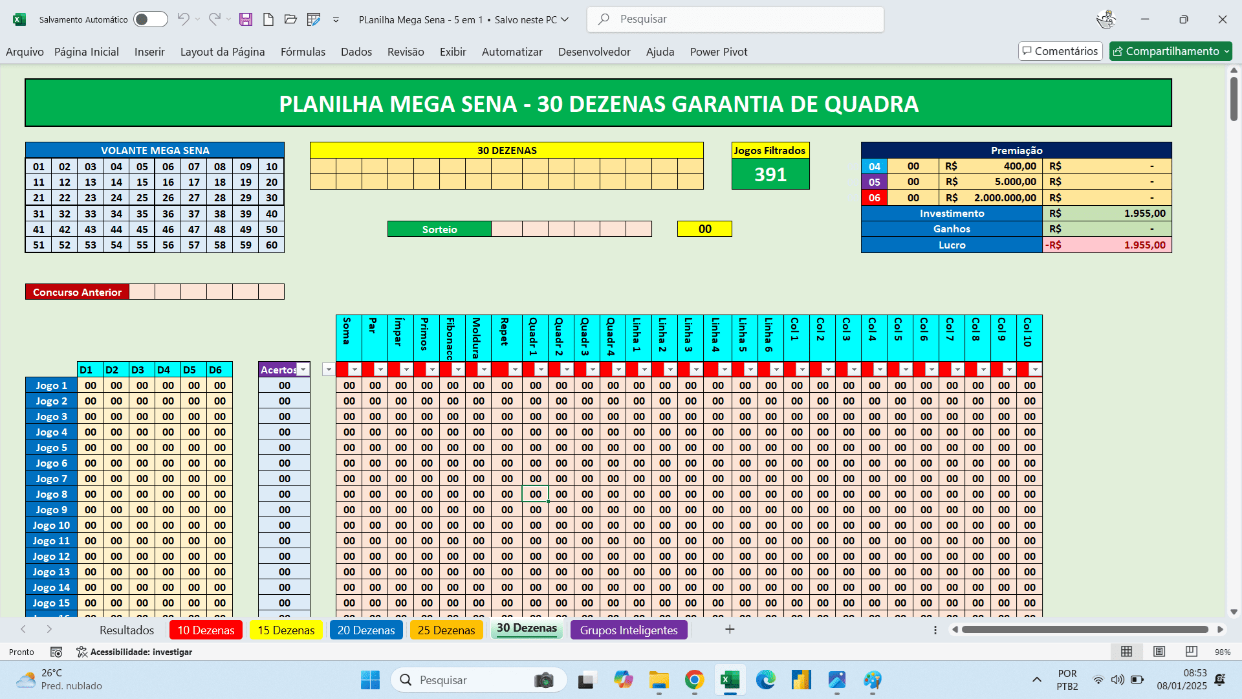This screenshot has height=699, width=1242.
Task: Open the Inserir ribbon tab
Action: pyautogui.click(x=149, y=52)
